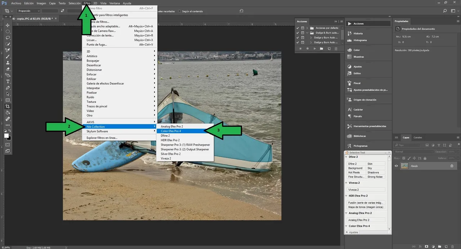This screenshot has width=461, height=249.
Task: Toggle the checkmark for Dodge & Burn auto set
Action: 297,33
